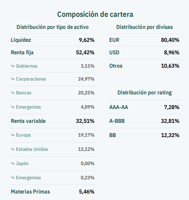Viewport: 189px width, 200px height.
Task: Select the EUR 80,40% currency row
Action: tap(144, 40)
